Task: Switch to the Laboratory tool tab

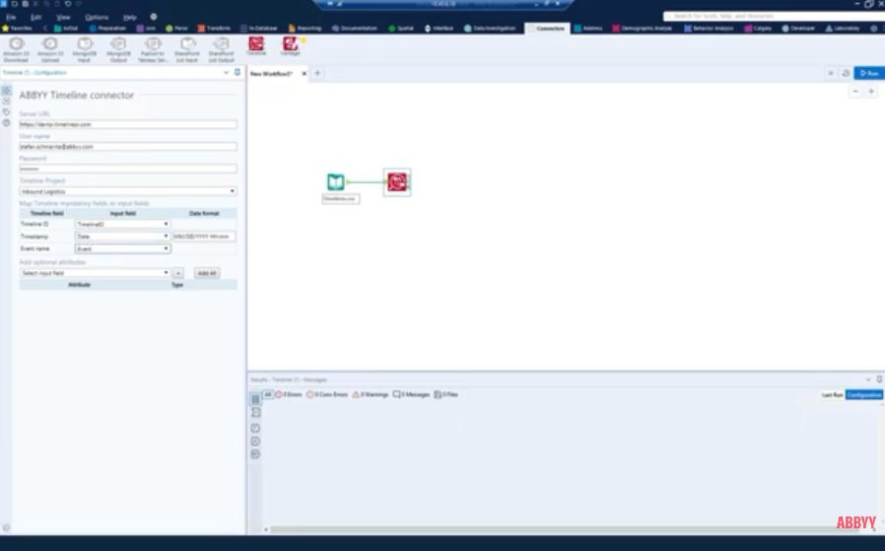Action: 843,29
